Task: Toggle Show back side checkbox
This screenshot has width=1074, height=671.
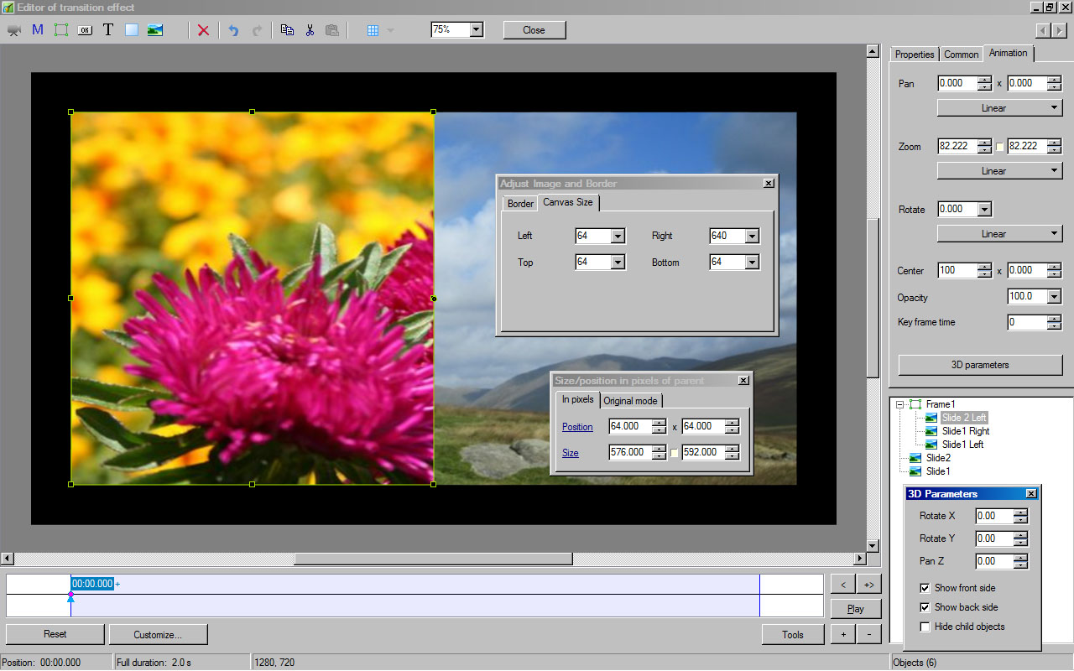Action: click(925, 607)
